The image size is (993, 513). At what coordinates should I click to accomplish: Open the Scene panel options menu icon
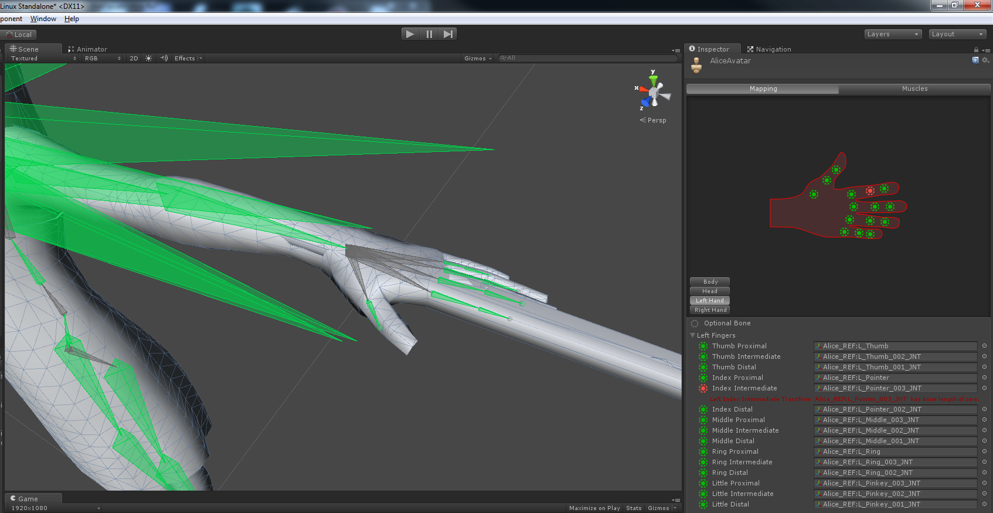click(676, 50)
